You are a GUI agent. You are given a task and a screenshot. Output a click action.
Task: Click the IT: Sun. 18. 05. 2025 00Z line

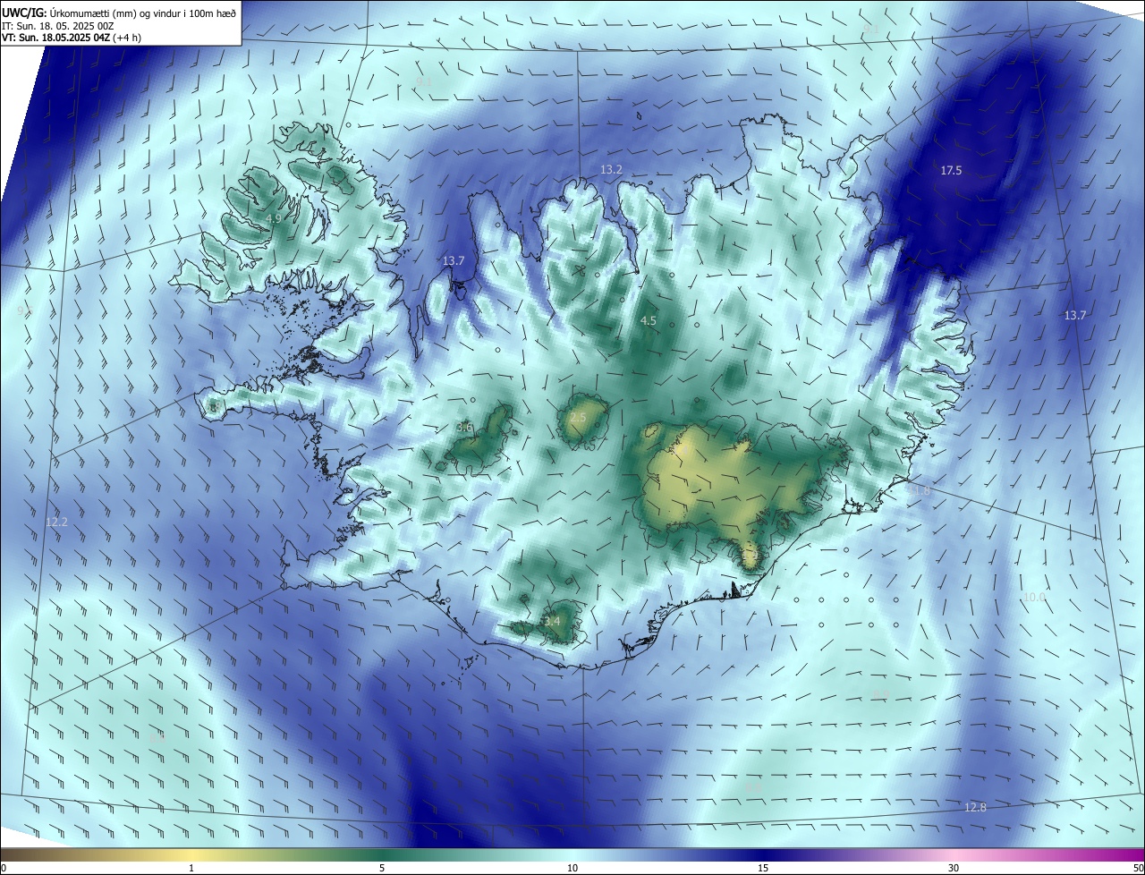pos(57,25)
